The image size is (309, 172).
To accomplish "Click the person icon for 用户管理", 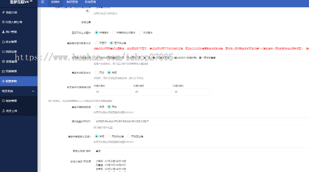I will [3, 32].
